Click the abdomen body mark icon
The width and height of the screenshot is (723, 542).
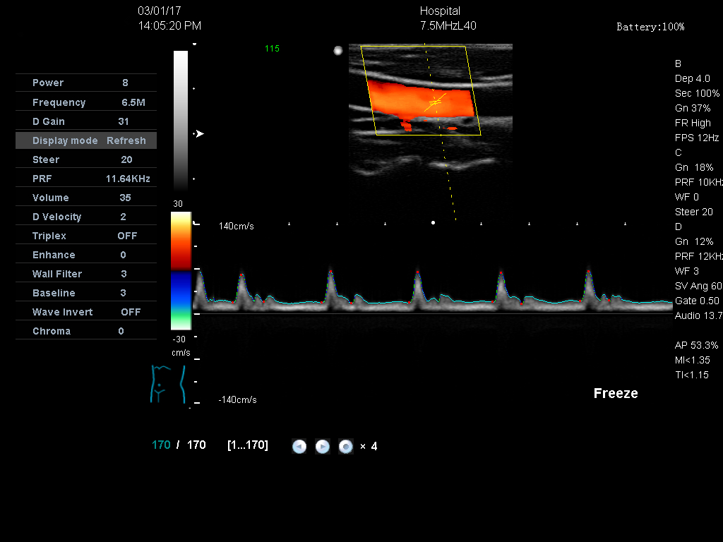click(x=167, y=384)
